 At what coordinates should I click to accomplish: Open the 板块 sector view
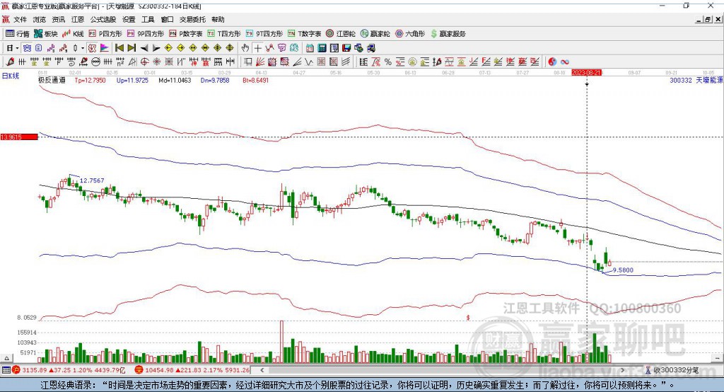point(45,34)
